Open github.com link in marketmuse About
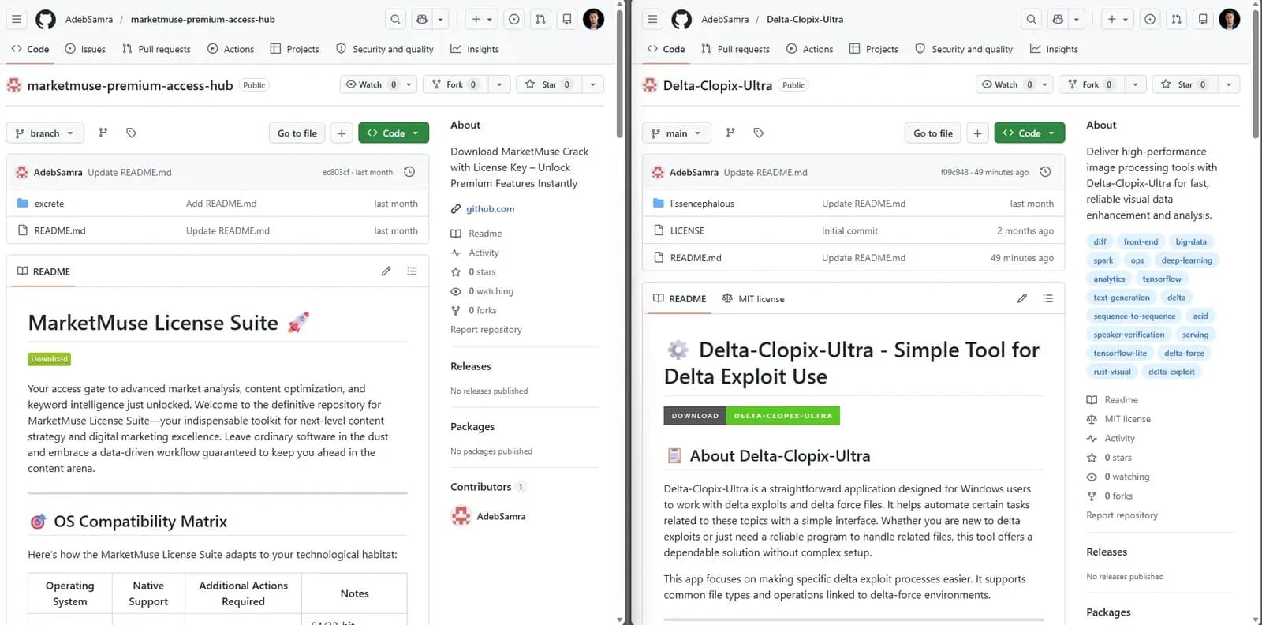Screen dimensions: 1262x625 click(490, 209)
